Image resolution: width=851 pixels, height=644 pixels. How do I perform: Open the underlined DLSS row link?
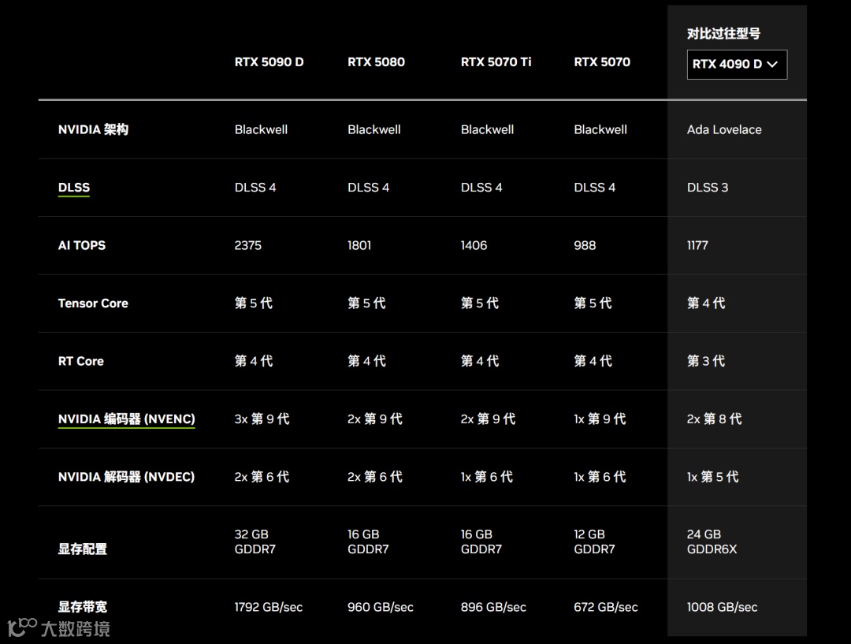(74, 188)
